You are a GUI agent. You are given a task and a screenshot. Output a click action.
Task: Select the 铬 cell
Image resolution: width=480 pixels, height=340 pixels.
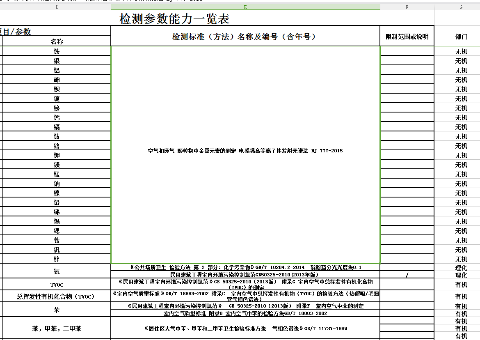[57, 146]
